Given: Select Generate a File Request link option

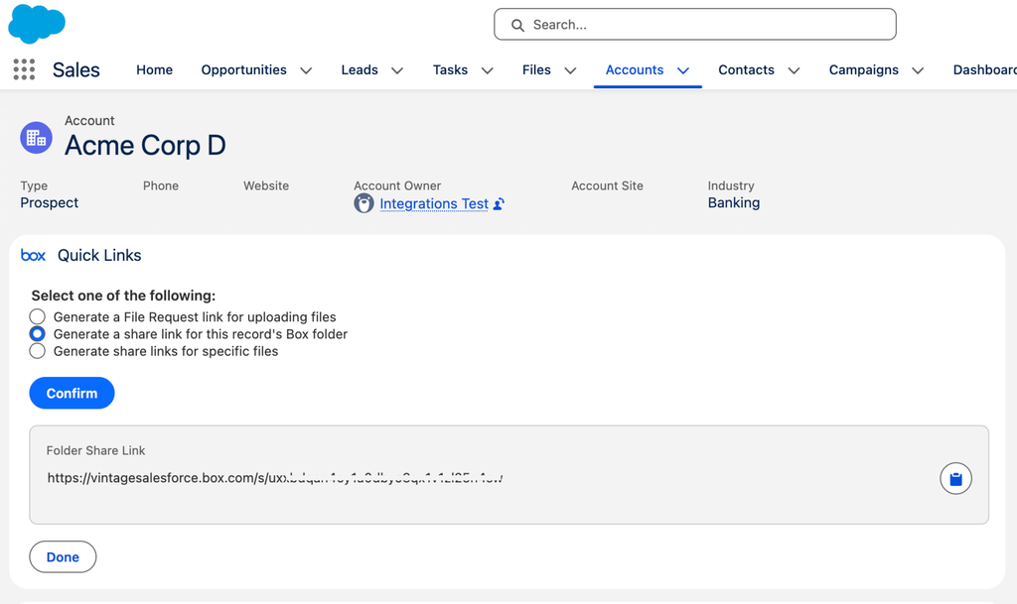Looking at the screenshot, I should [x=37, y=316].
